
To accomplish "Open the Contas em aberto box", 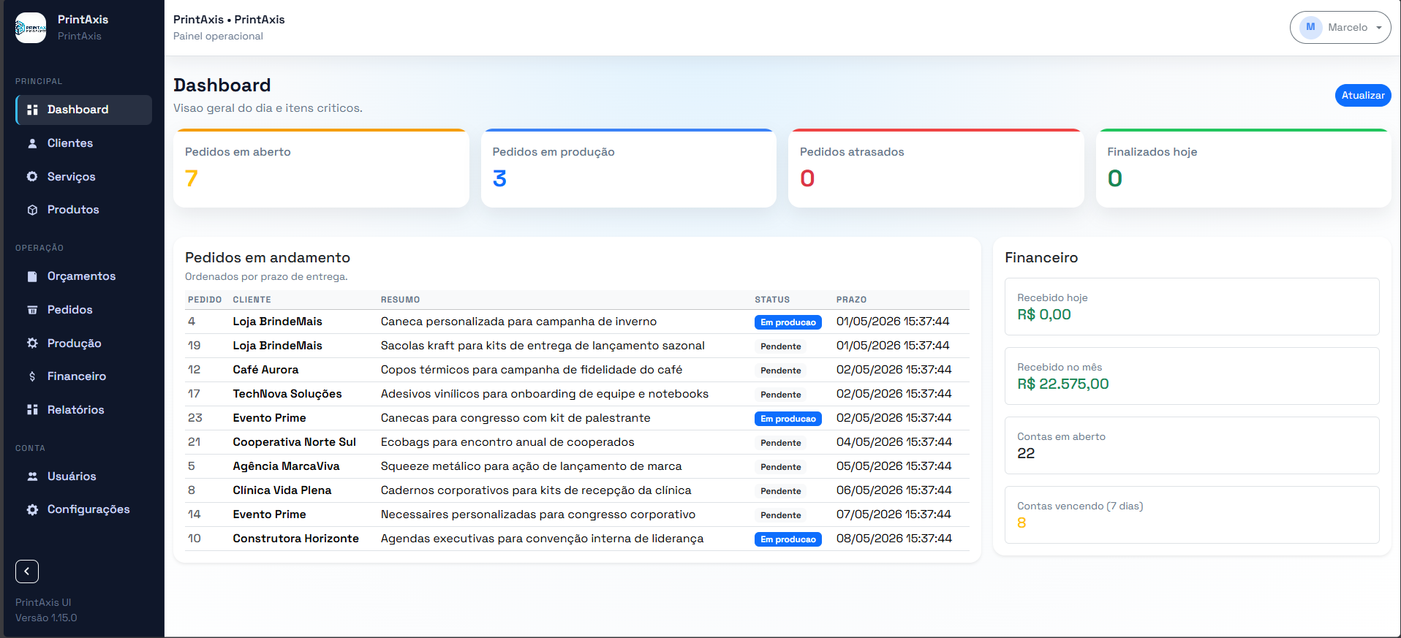I will [x=1192, y=446].
